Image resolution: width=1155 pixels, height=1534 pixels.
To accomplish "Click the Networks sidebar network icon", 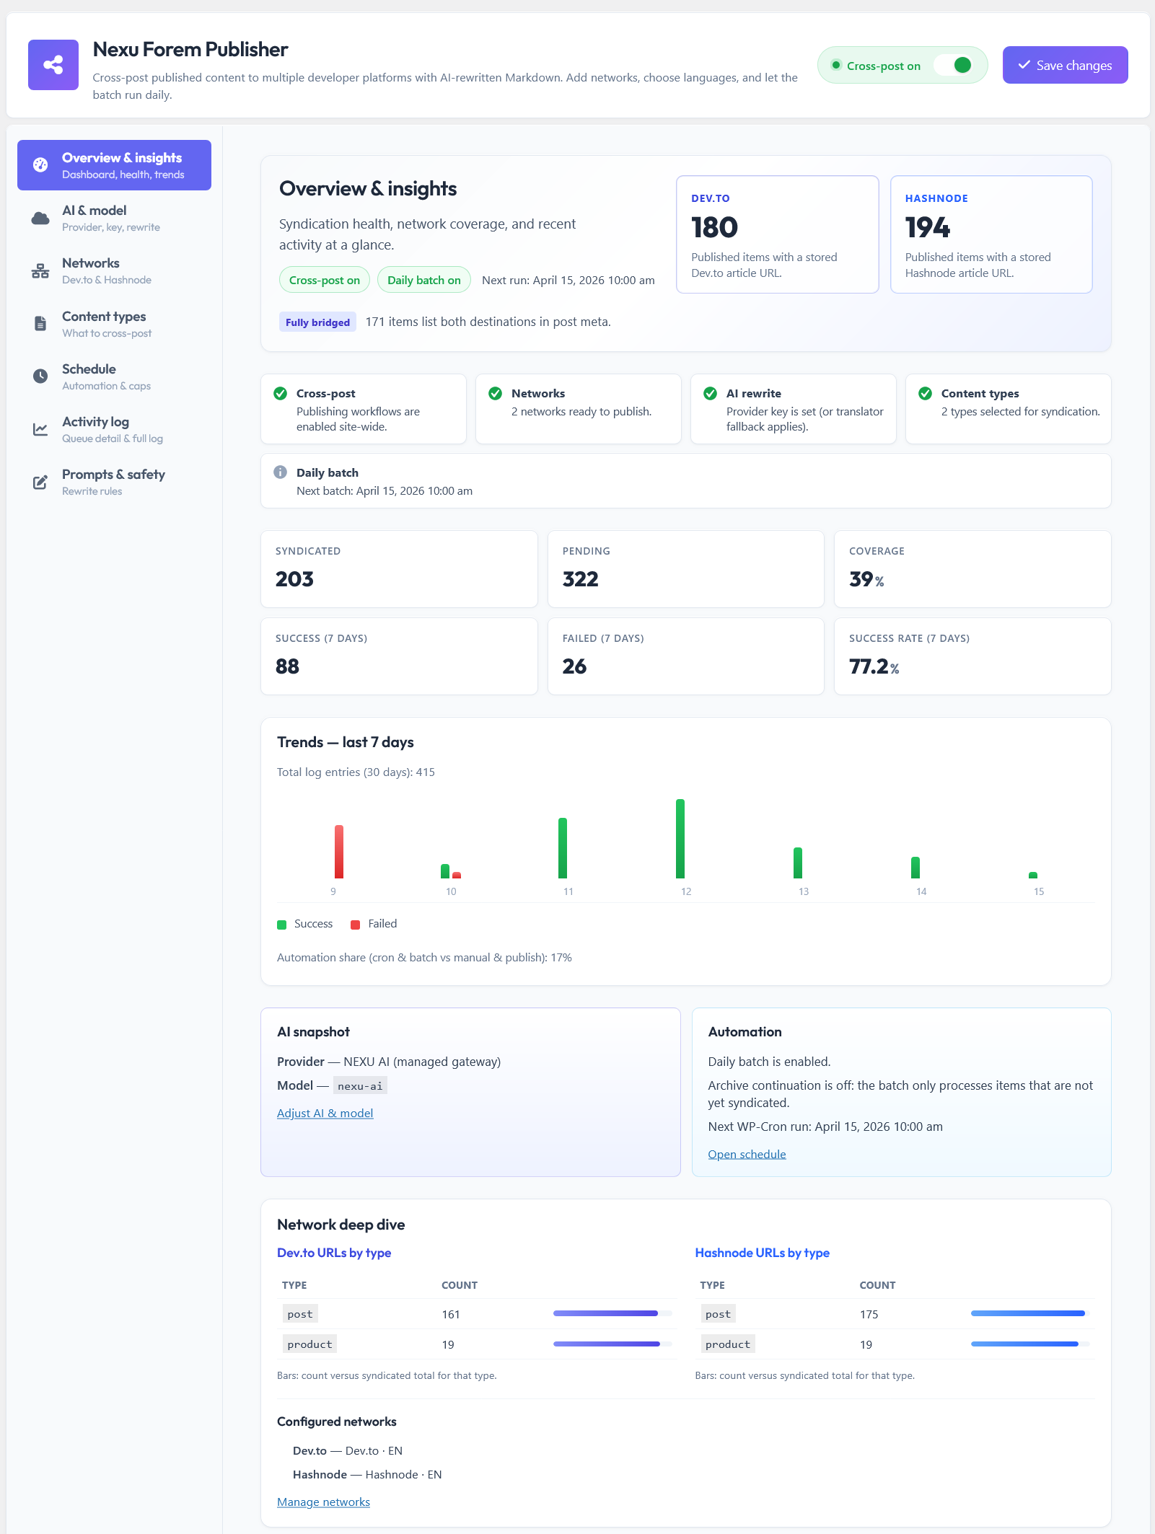I will pos(40,271).
